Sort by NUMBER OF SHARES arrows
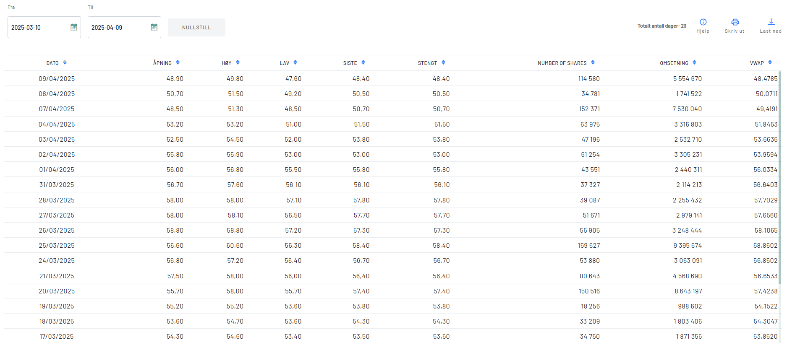 [593, 63]
